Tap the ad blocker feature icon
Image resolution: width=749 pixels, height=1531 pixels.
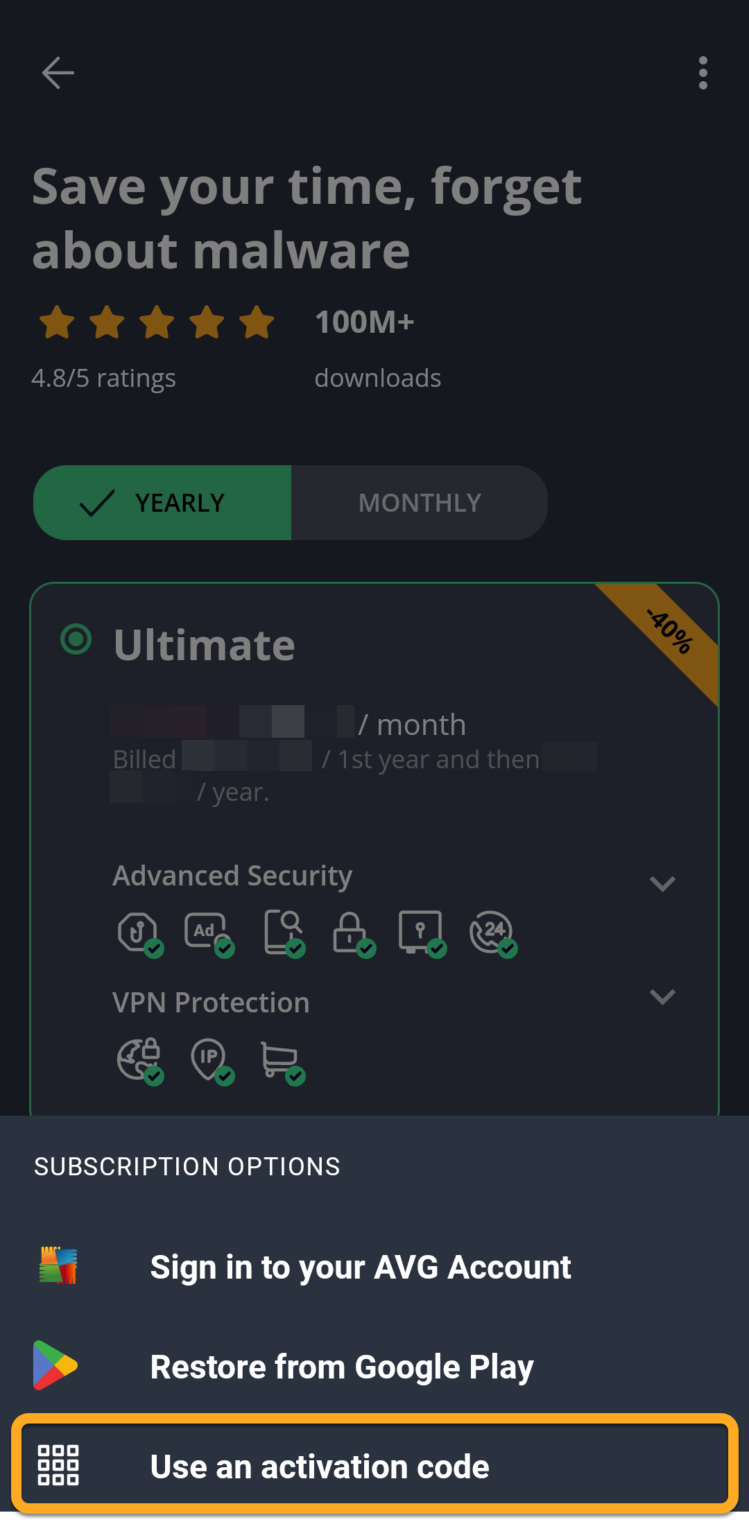coord(207,933)
